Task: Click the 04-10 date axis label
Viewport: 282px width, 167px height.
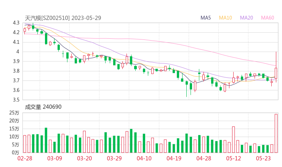Action: coord(144,158)
